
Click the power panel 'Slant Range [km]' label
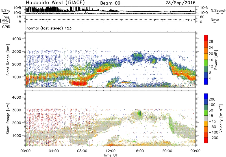tap(8, 60)
